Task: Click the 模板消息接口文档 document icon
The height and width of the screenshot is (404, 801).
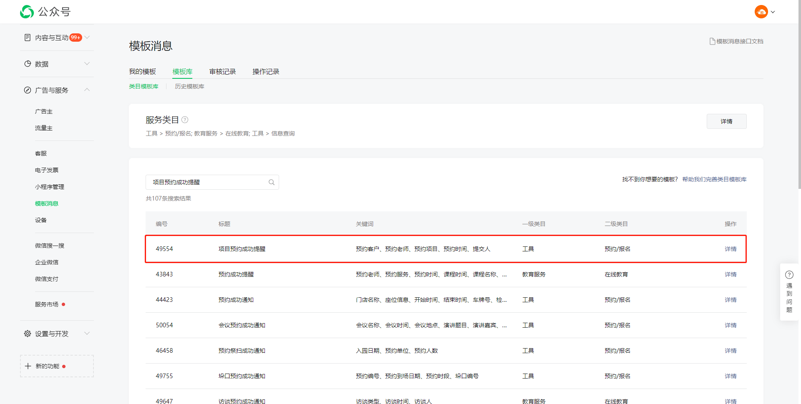Action: [x=712, y=41]
